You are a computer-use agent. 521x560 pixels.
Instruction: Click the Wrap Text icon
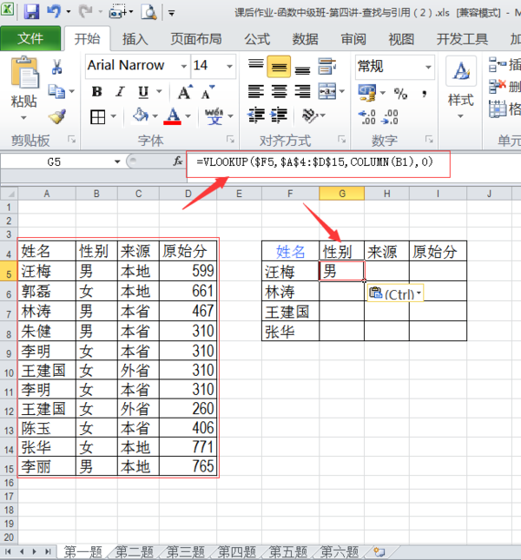click(326, 67)
